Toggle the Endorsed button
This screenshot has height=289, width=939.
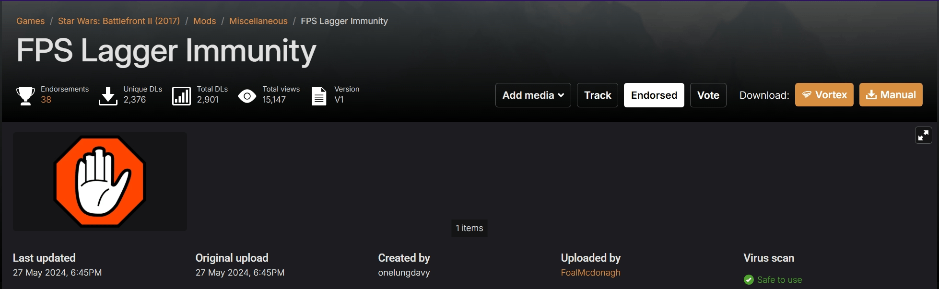click(654, 95)
